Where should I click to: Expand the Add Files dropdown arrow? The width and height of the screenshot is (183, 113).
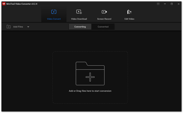click(28, 27)
